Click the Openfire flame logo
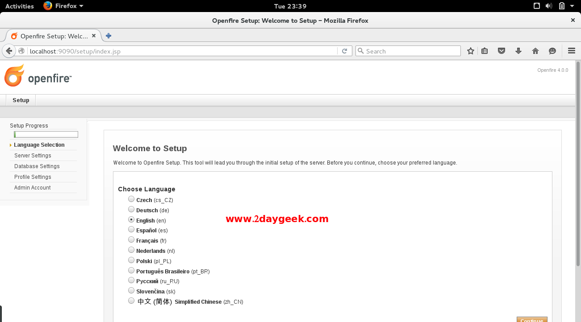 coord(14,76)
